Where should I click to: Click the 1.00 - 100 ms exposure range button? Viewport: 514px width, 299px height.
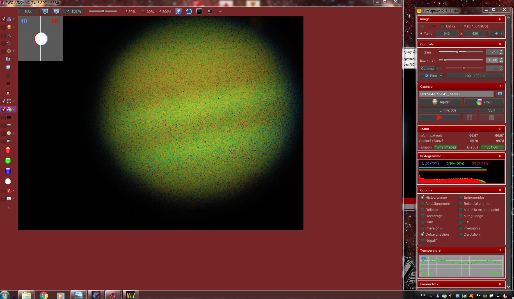pos(474,76)
